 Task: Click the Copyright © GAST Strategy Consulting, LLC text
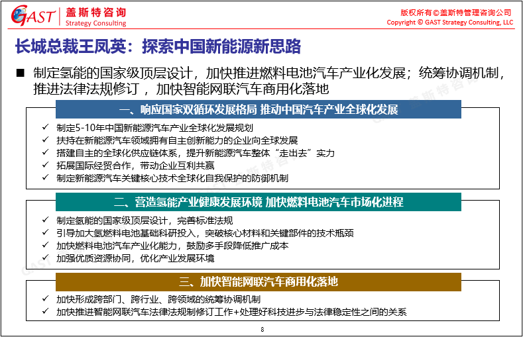point(449,23)
